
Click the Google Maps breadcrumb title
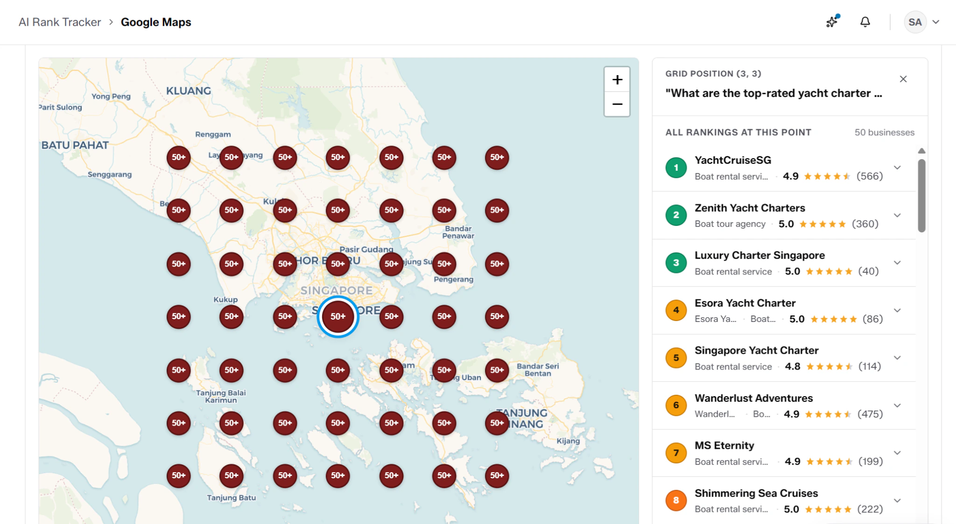[x=156, y=22]
